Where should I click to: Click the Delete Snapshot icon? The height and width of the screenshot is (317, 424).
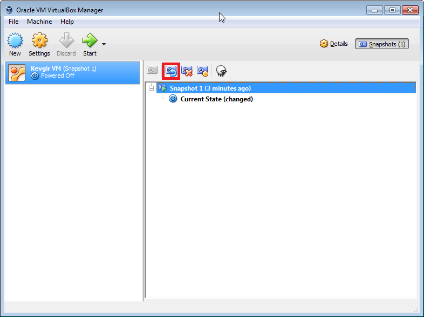click(187, 71)
